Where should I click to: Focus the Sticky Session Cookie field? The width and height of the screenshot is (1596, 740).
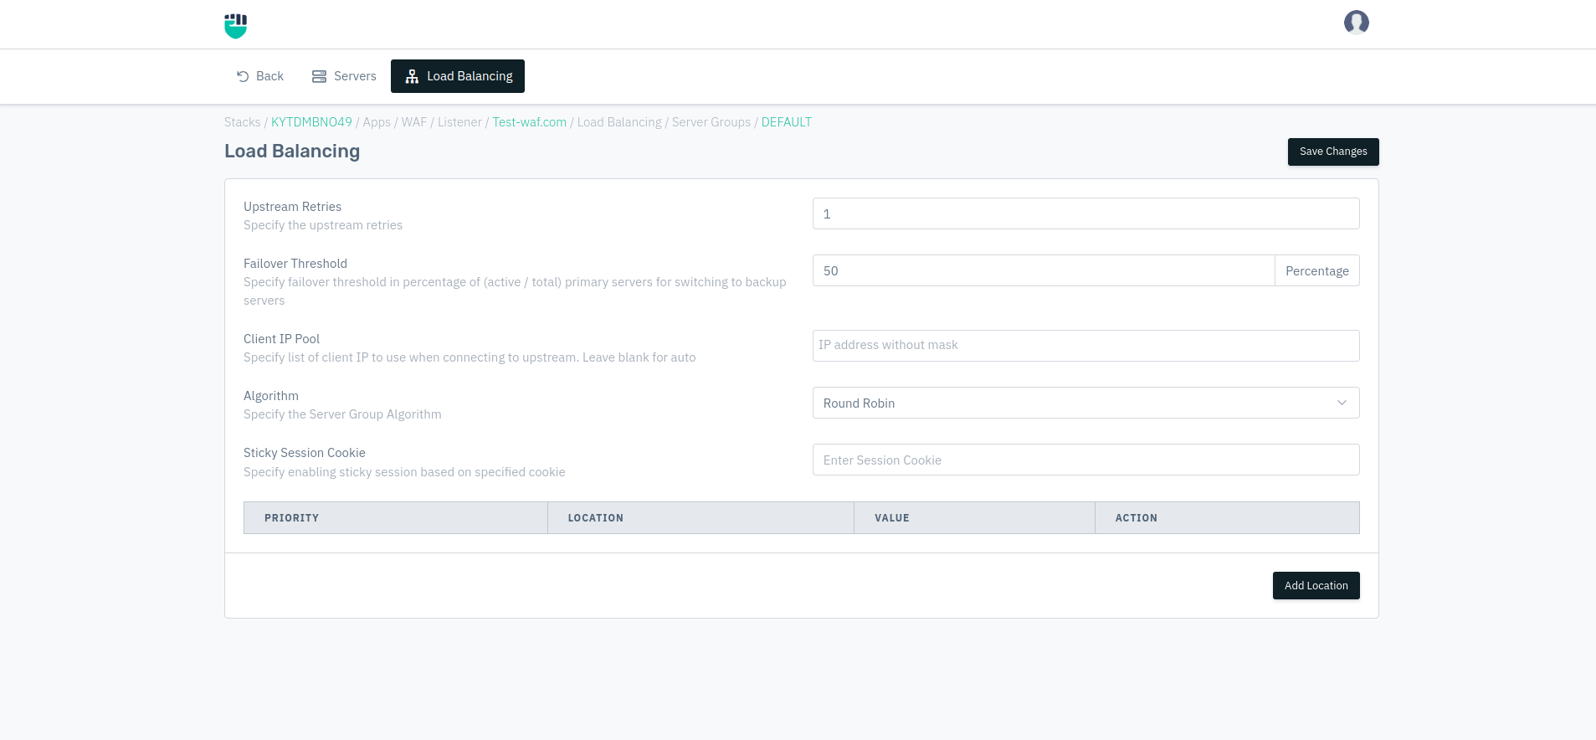(x=1086, y=460)
